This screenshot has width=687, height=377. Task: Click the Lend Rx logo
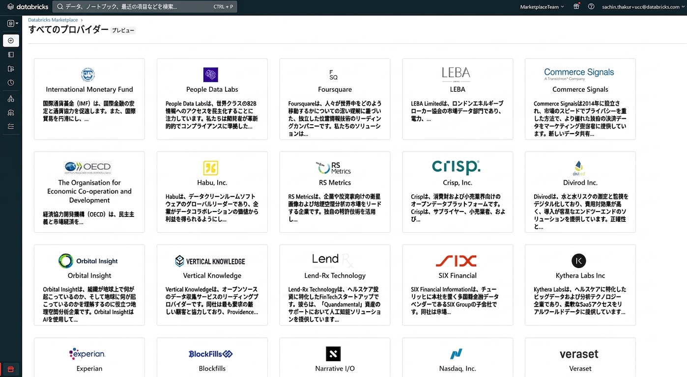(333, 260)
